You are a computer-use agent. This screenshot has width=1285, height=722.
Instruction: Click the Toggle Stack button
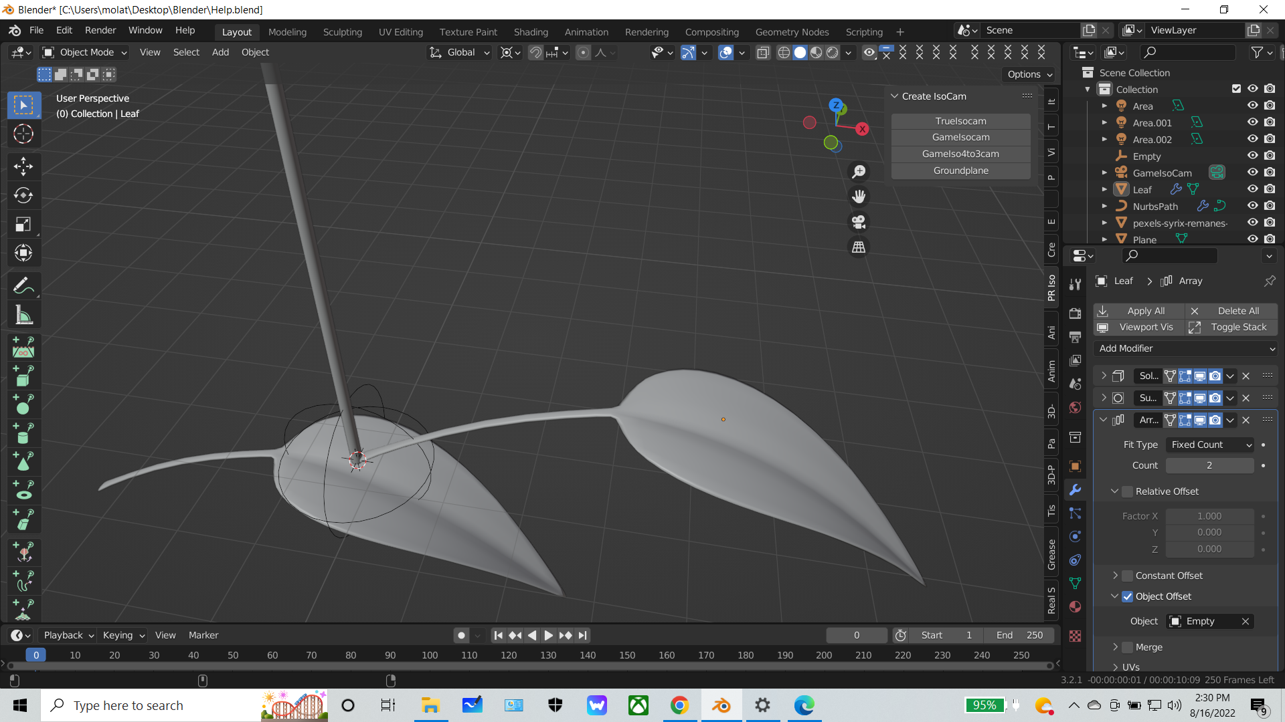tap(1231, 327)
